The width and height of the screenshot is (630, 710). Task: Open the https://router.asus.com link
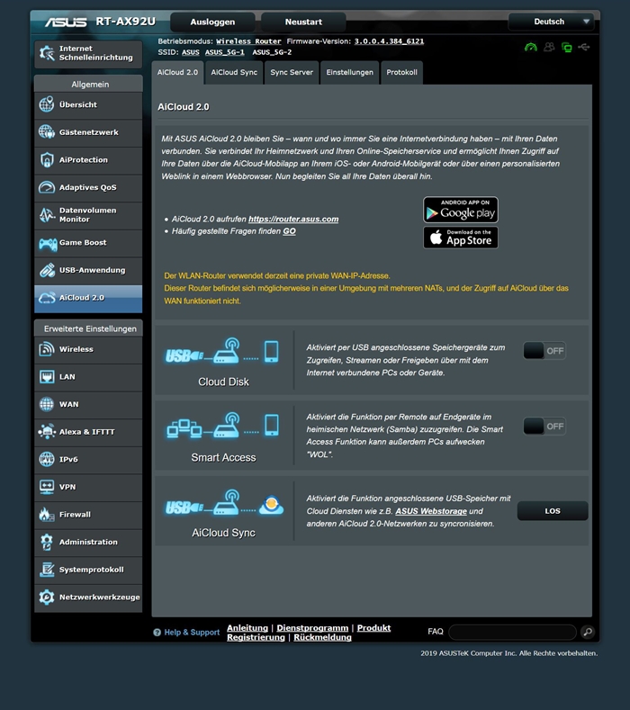tap(293, 220)
